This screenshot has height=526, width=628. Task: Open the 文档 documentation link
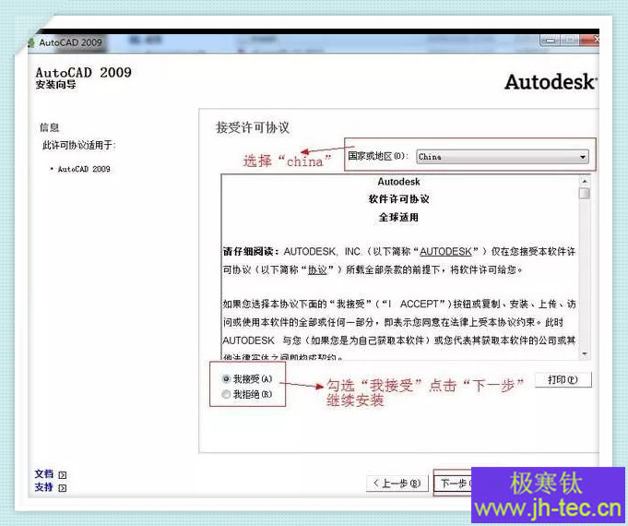44,474
